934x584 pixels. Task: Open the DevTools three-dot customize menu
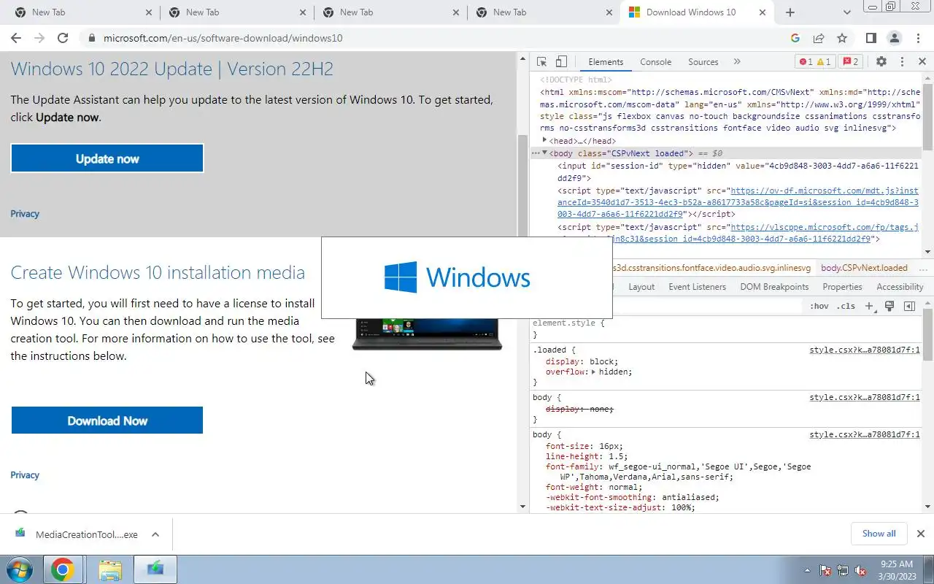pyautogui.click(x=902, y=62)
